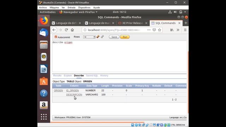Show more toolbar tools chevron
This screenshot has width=226, height=127.
point(178,30)
